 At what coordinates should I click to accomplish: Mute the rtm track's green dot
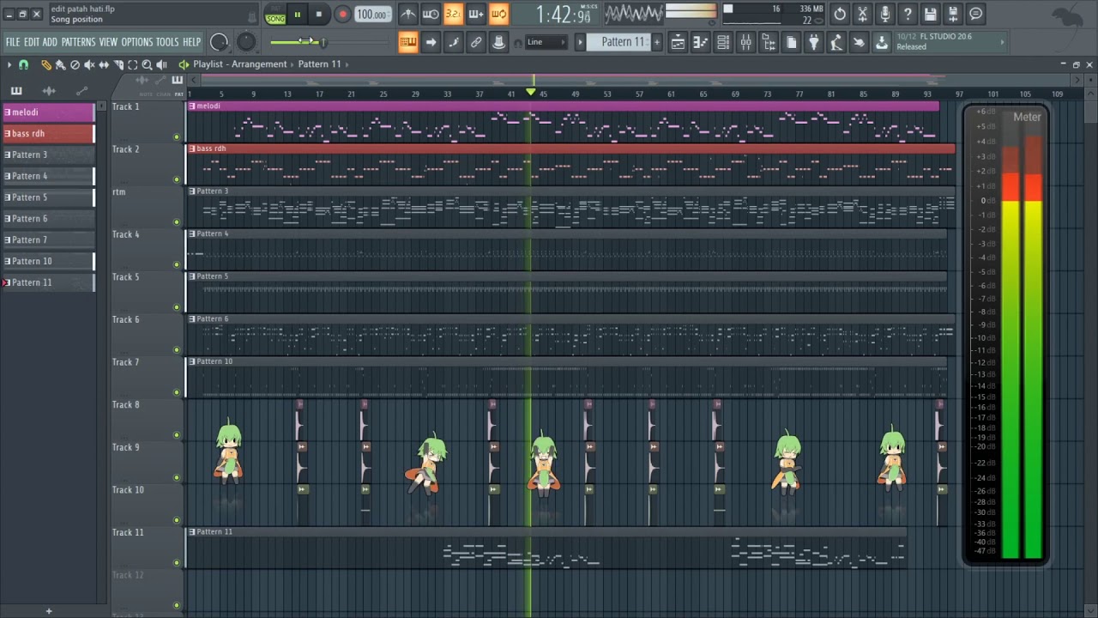click(177, 222)
